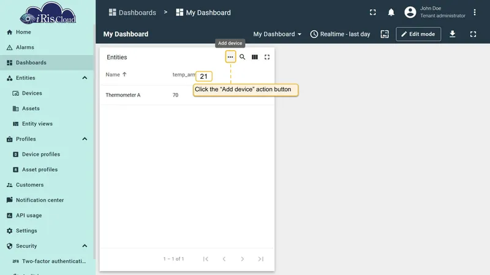Click the Home house icon
Image resolution: width=490 pixels, height=275 pixels.
point(10,32)
